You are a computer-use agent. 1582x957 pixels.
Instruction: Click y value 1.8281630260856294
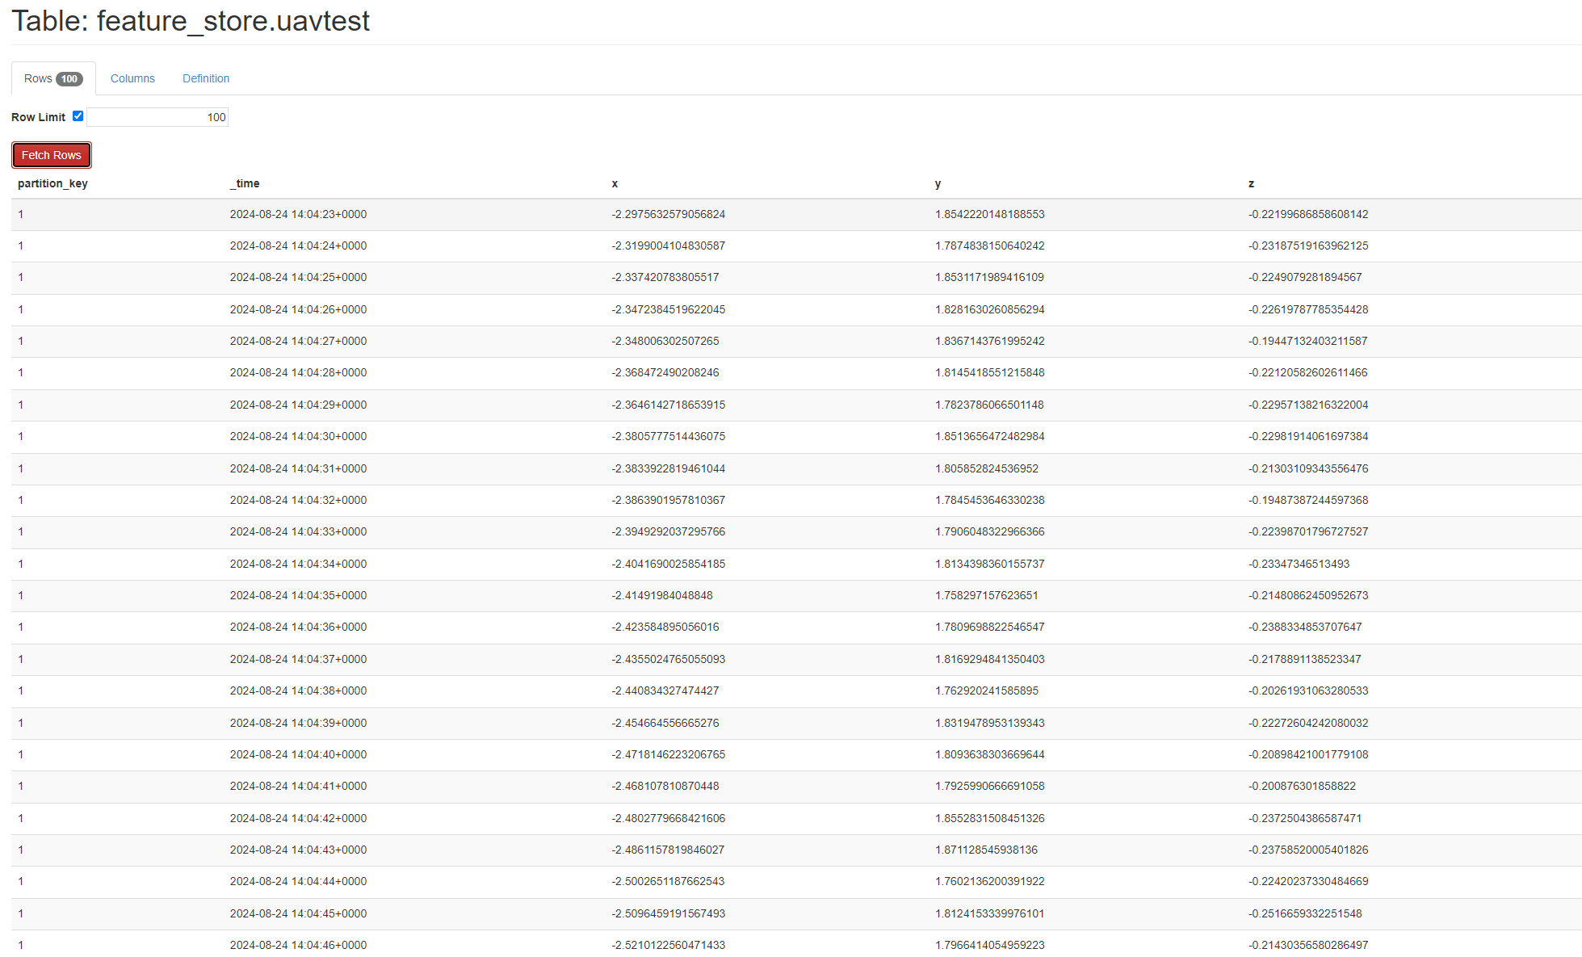tap(989, 309)
